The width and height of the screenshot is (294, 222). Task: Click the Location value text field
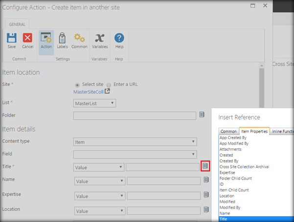click(x=164, y=211)
